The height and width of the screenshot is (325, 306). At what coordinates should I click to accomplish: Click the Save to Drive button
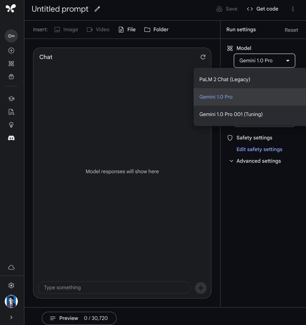pyautogui.click(x=227, y=9)
